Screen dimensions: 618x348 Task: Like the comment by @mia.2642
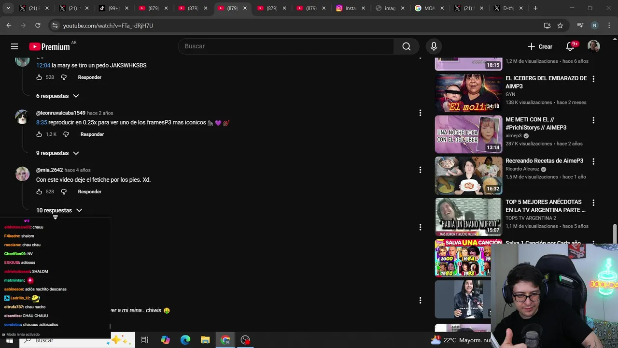tap(39, 192)
